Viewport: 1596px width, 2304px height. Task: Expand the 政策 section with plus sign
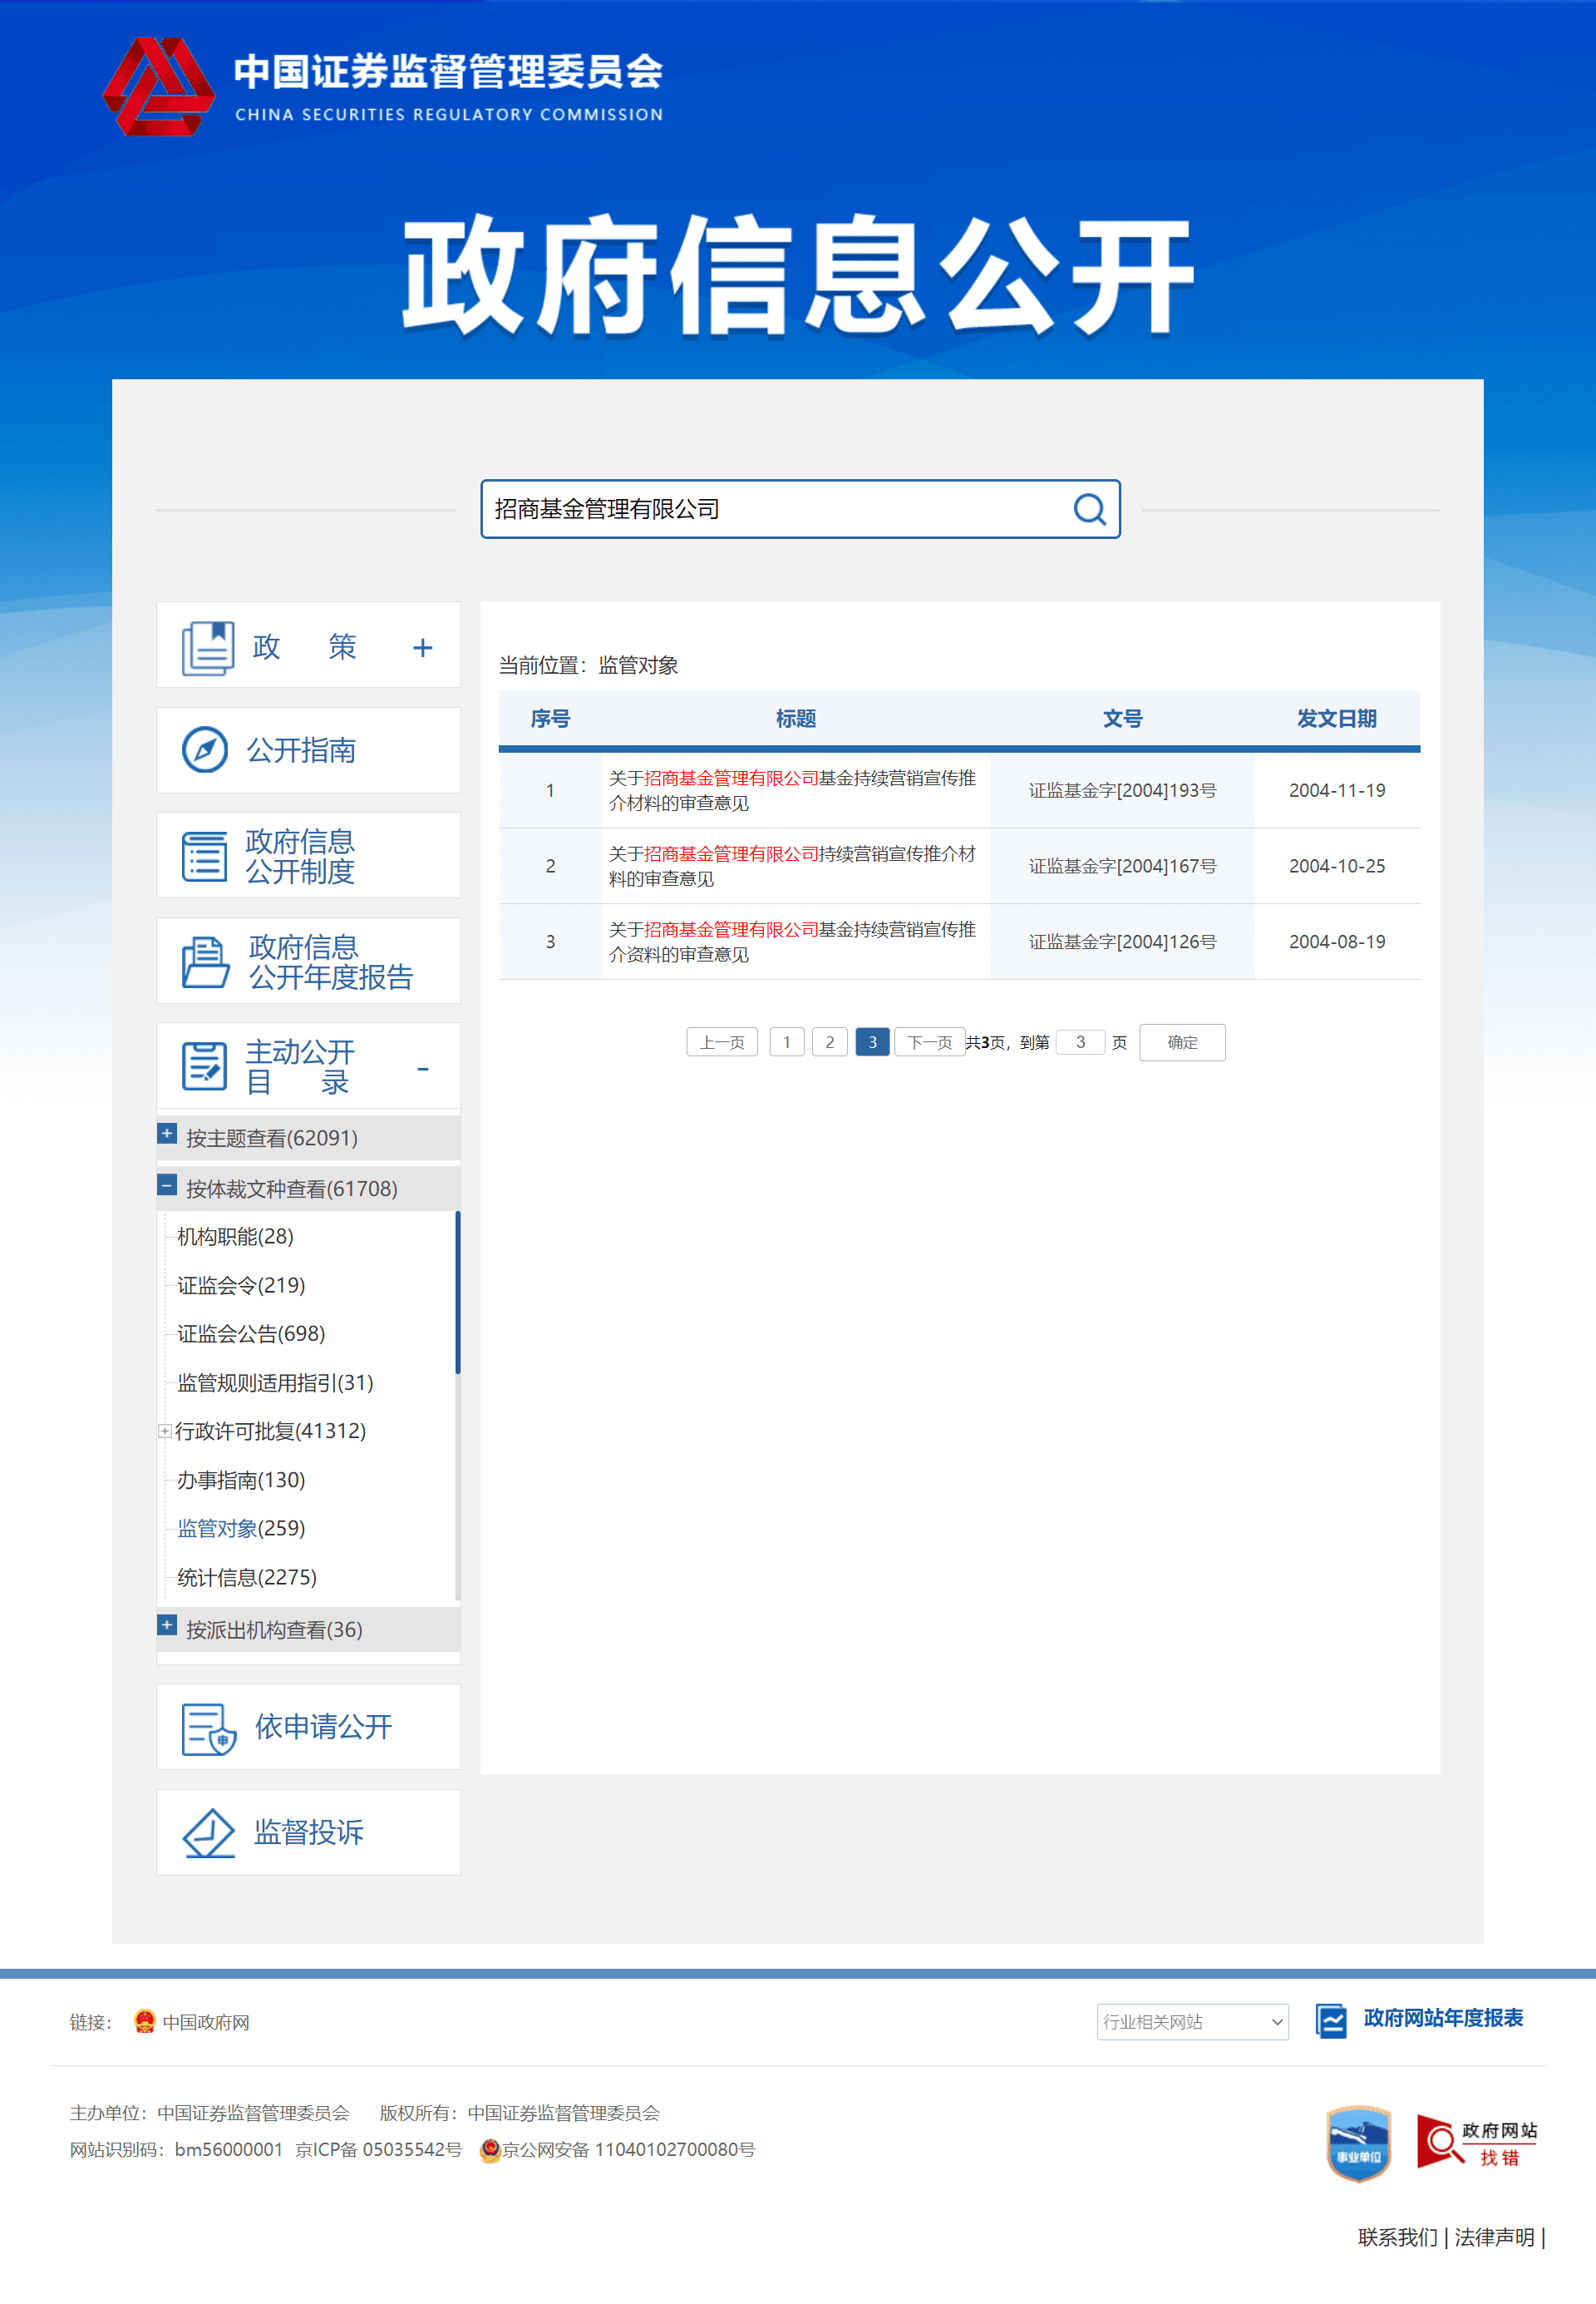[423, 647]
